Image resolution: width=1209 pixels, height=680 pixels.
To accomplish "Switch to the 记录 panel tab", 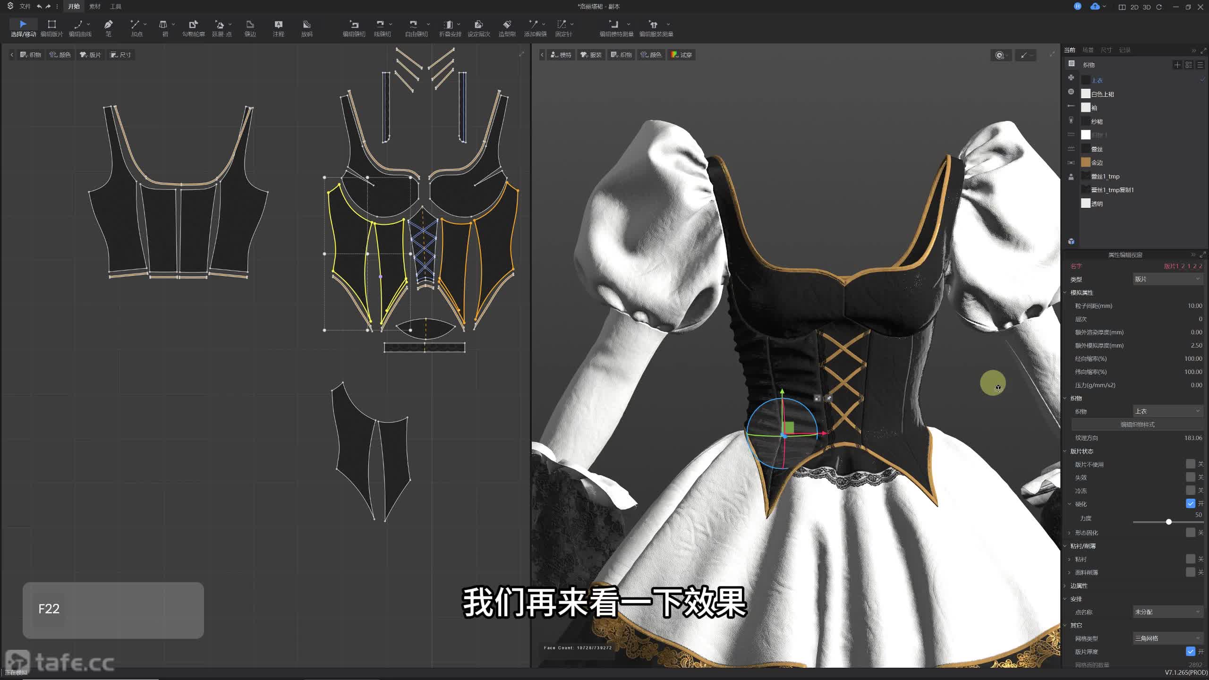I will click(1125, 50).
